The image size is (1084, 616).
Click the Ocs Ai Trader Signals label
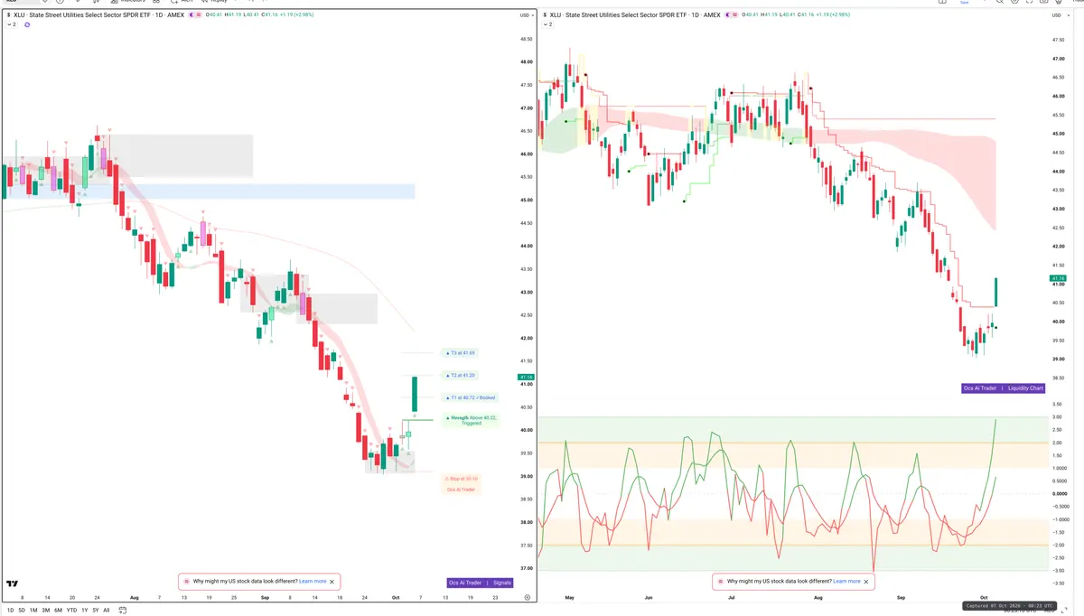tap(481, 583)
